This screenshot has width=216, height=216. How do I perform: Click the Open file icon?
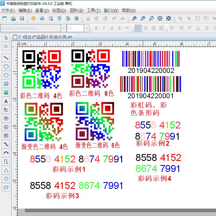(13, 18)
